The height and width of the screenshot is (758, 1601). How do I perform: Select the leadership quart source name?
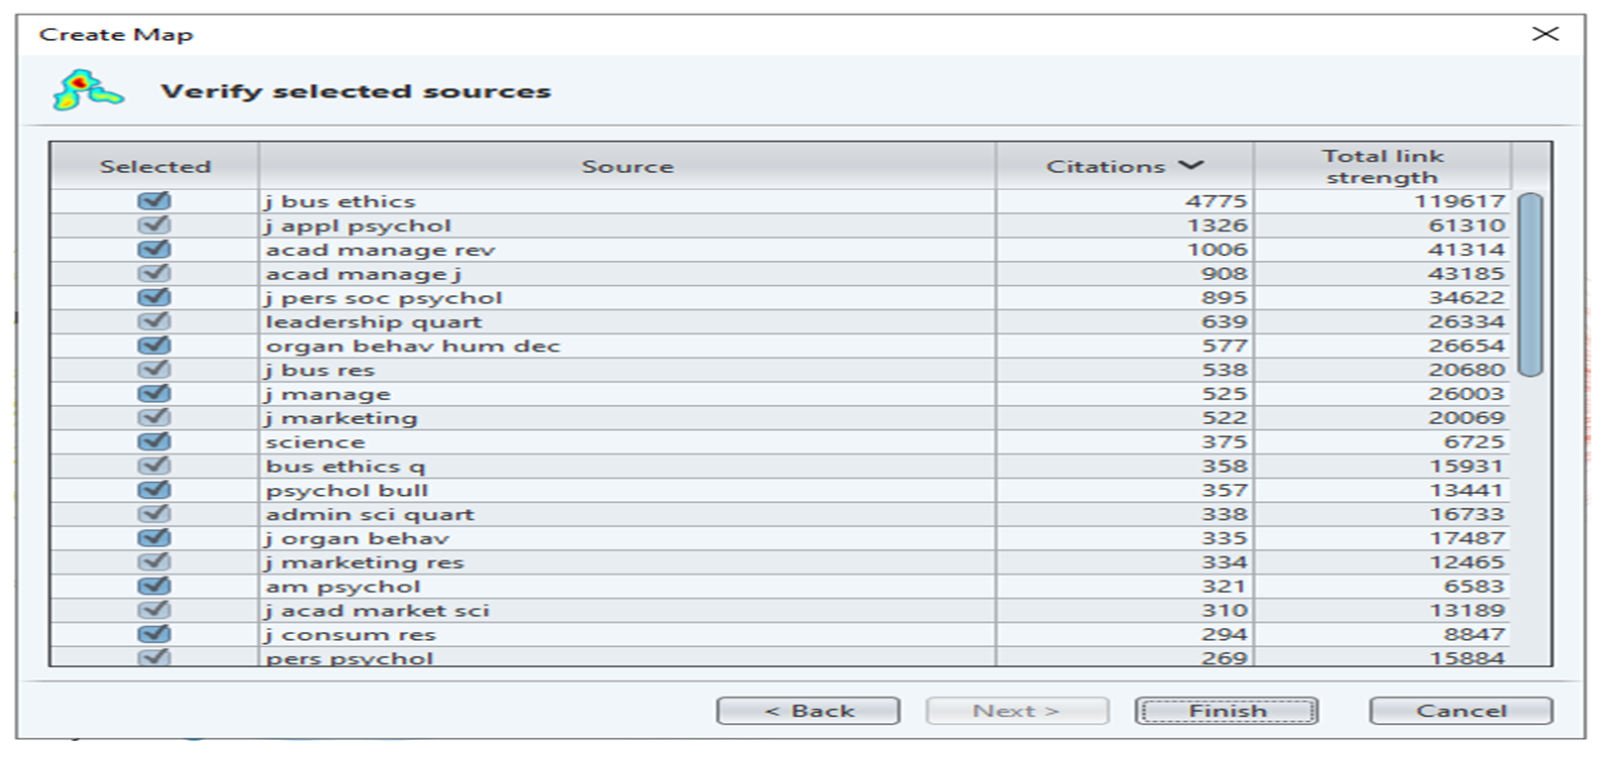(373, 322)
